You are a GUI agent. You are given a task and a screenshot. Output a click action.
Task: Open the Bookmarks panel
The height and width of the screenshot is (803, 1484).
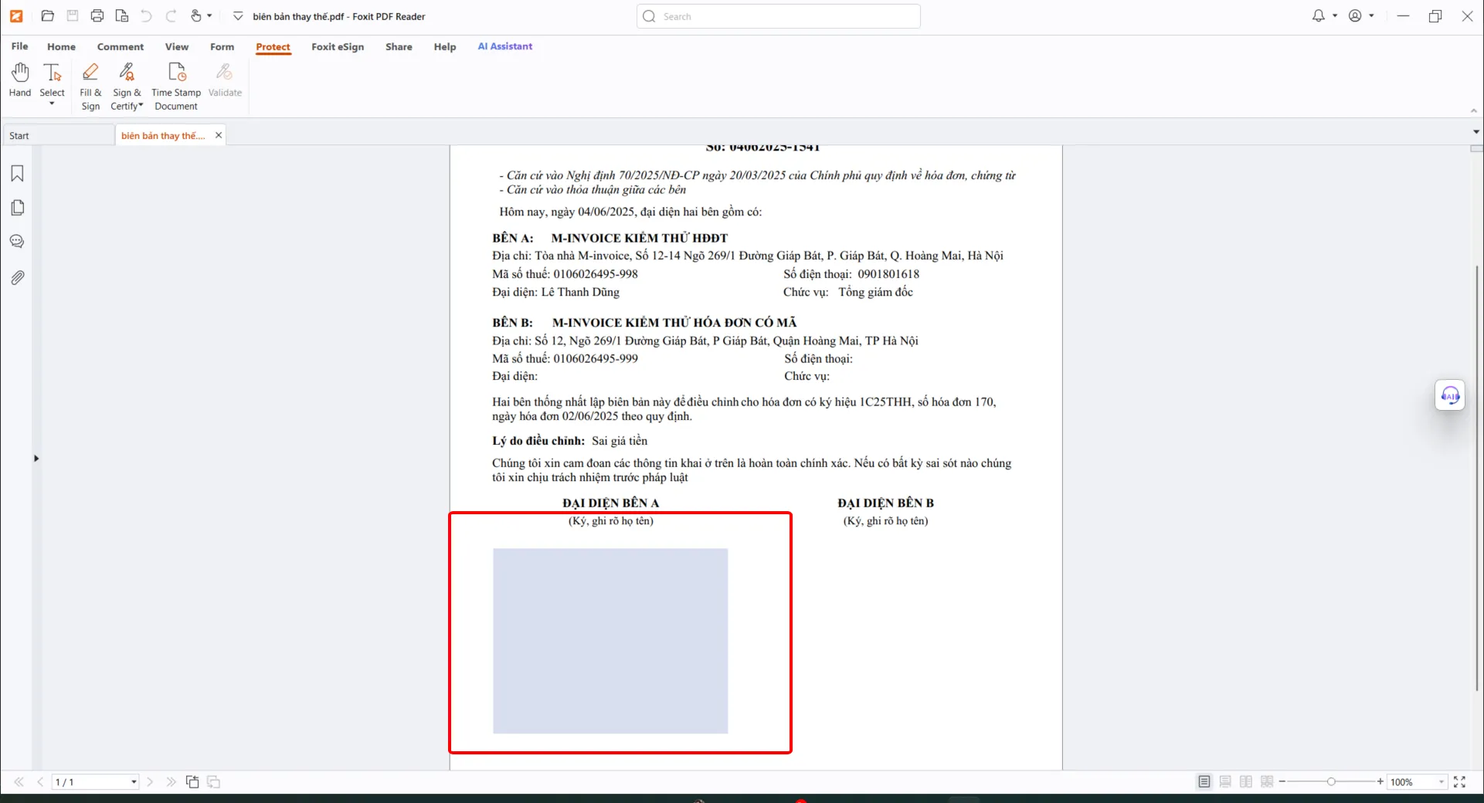point(17,174)
